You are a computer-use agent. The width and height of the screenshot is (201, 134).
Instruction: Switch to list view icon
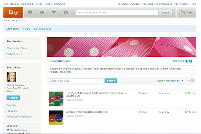pyautogui.click(x=193, y=81)
